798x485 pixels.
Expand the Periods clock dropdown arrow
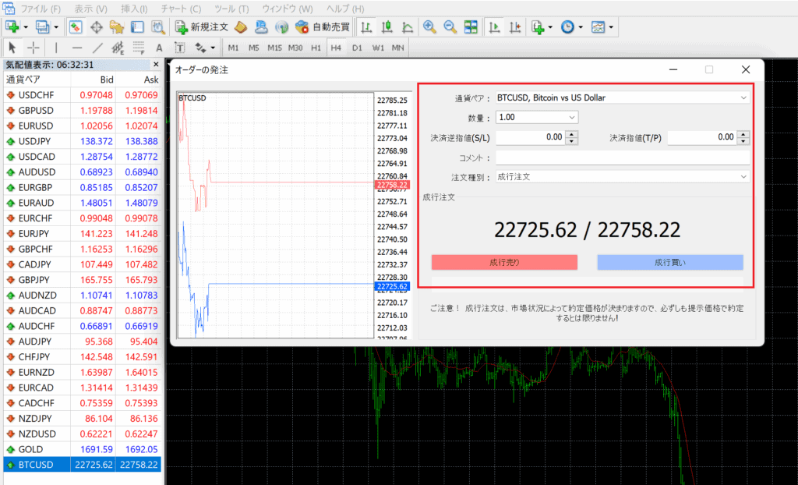tap(580, 27)
